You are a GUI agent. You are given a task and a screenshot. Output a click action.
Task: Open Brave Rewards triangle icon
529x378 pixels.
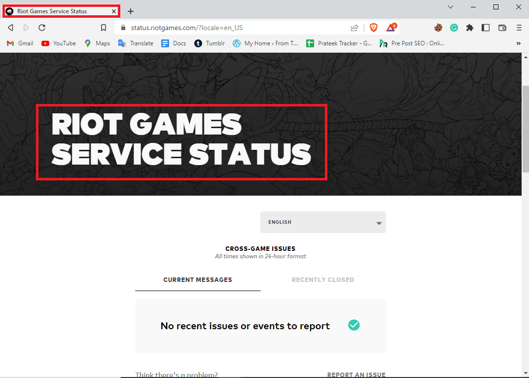pyautogui.click(x=390, y=28)
